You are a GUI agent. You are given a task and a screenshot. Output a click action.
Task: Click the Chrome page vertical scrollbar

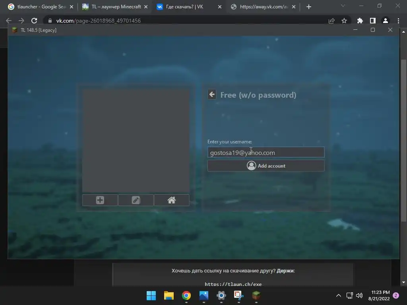(x=403, y=140)
